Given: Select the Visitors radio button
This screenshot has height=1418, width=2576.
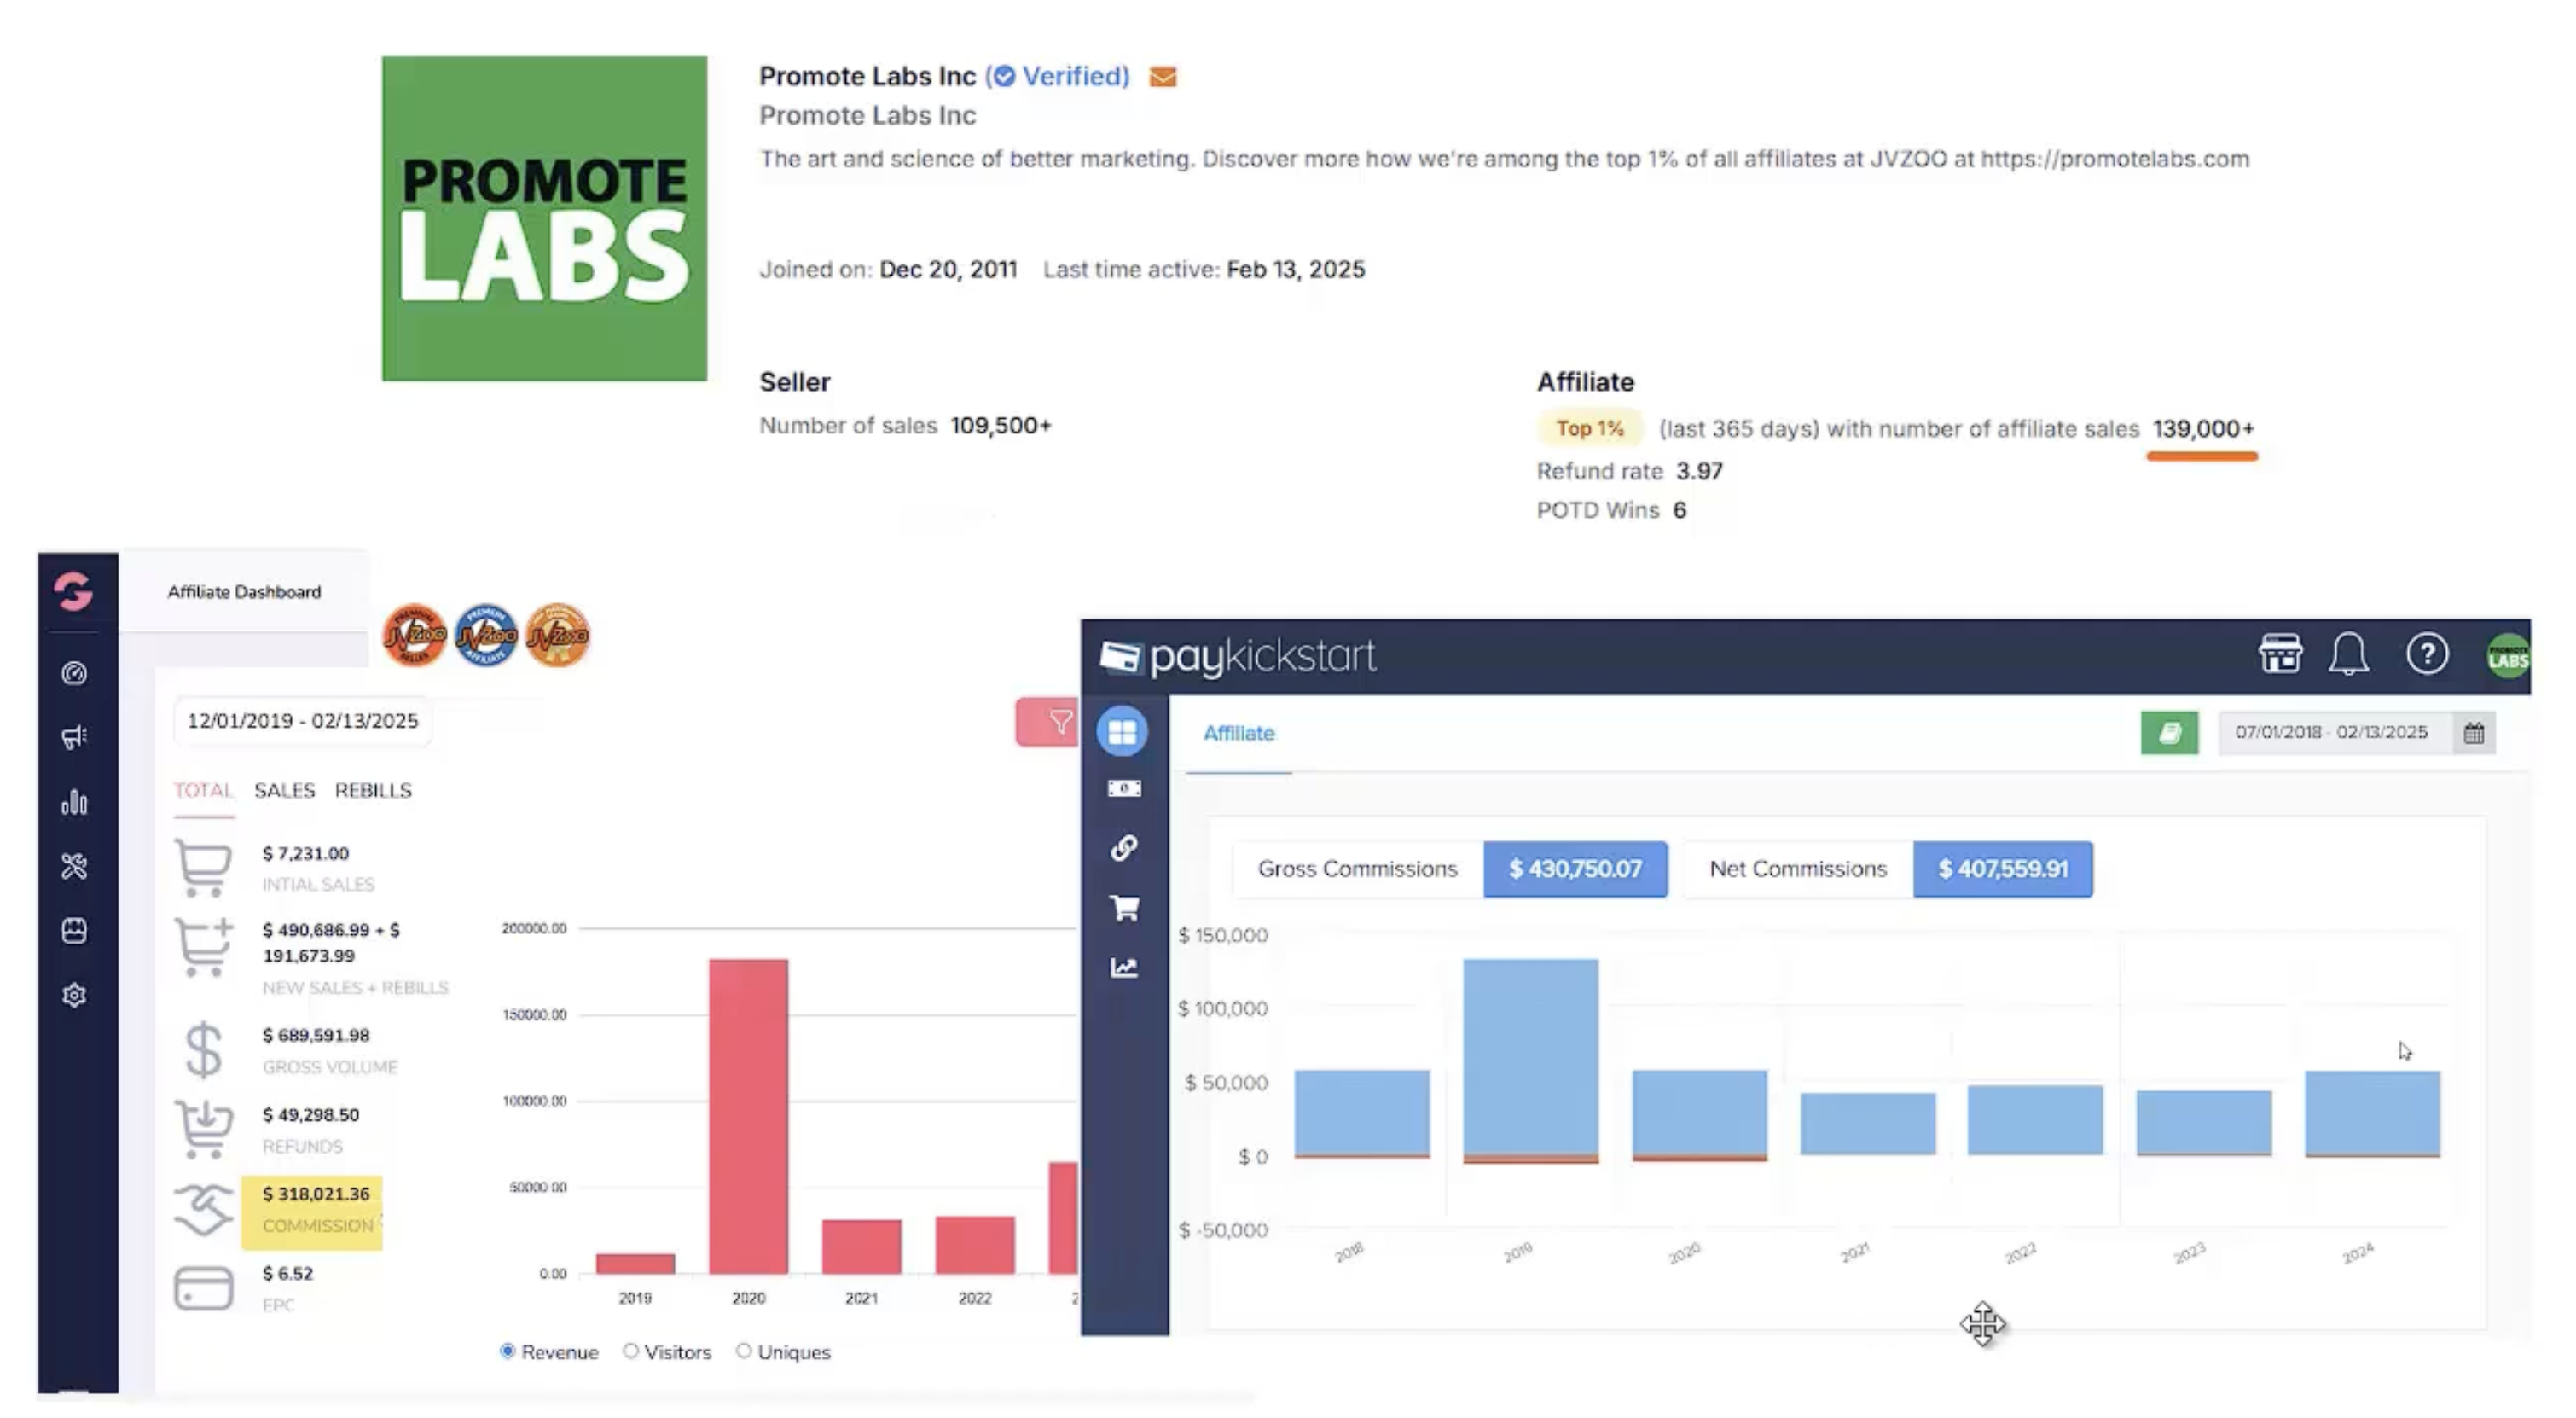Looking at the screenshot, I should click(630, 1351).
